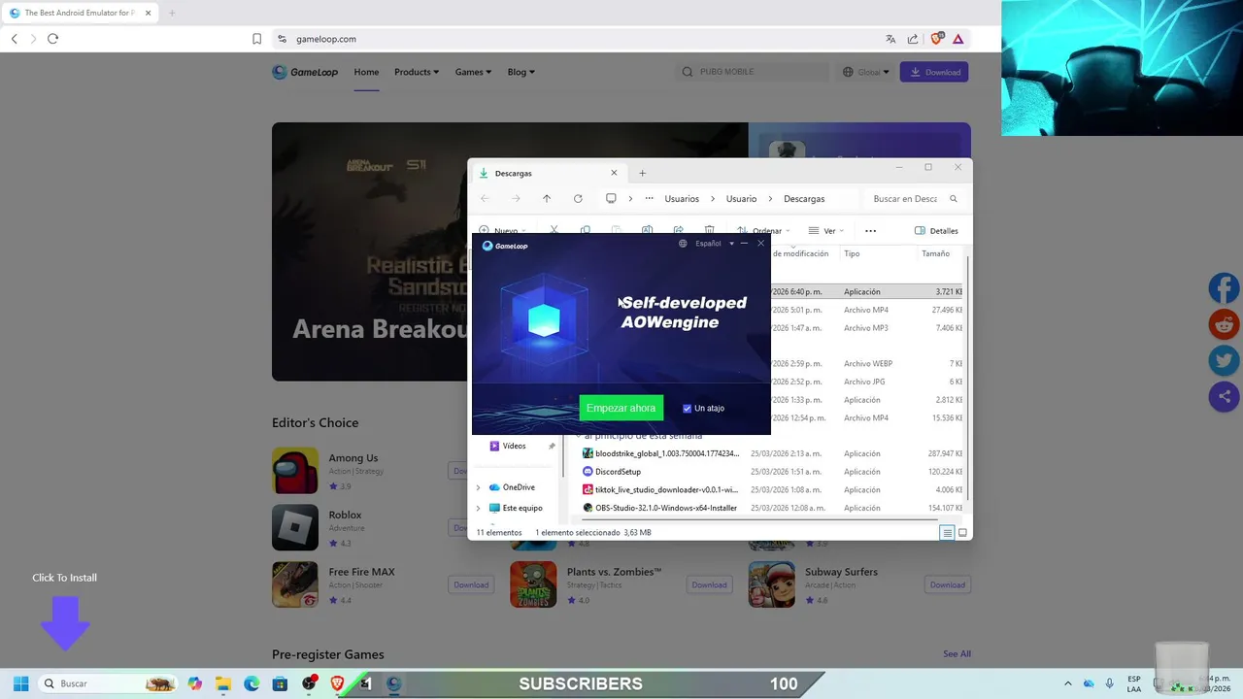Click the globe icon in GameLoop installer
Screen dimensions: 1243x699
pos(683,244)
